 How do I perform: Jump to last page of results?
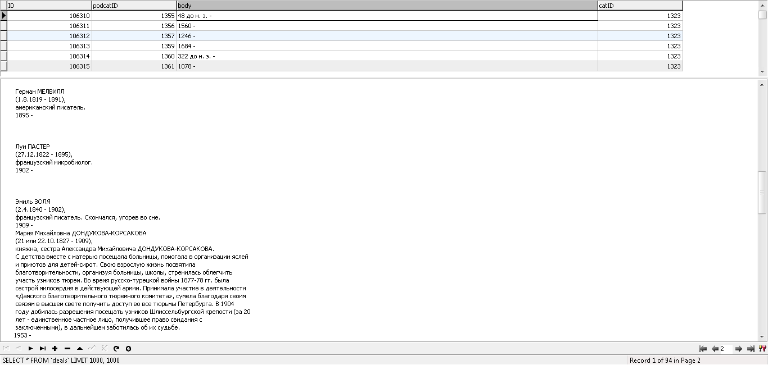pos(751,349)
